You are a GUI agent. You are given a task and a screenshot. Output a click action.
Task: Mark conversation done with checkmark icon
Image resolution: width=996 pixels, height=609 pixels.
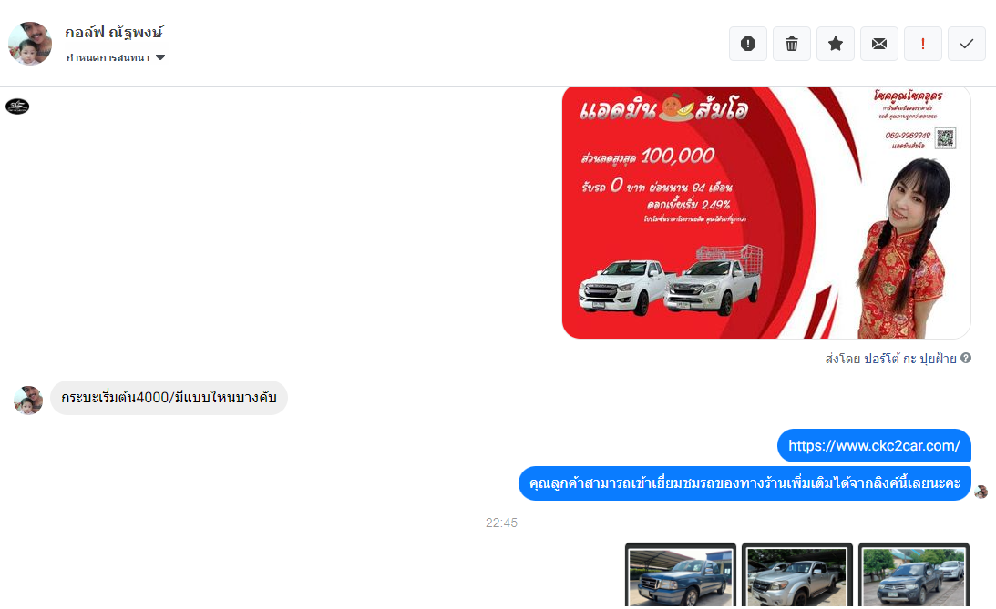click(967, 44)
